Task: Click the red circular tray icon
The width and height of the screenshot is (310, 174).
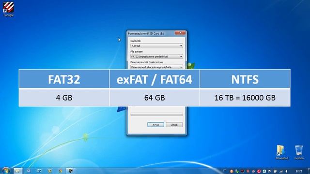Action: pos(259,172)
